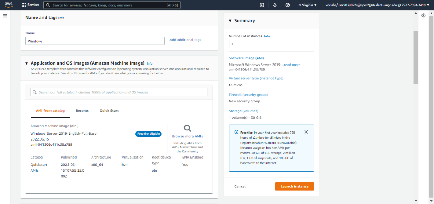Collapse the Summary panel
This screenshot has width=434, height=204.
tap(230, 21)
